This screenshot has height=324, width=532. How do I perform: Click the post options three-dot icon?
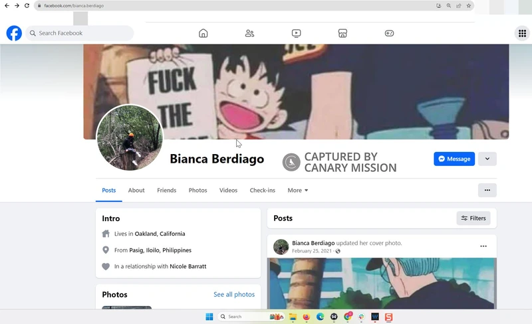click(x=483, y=246)
